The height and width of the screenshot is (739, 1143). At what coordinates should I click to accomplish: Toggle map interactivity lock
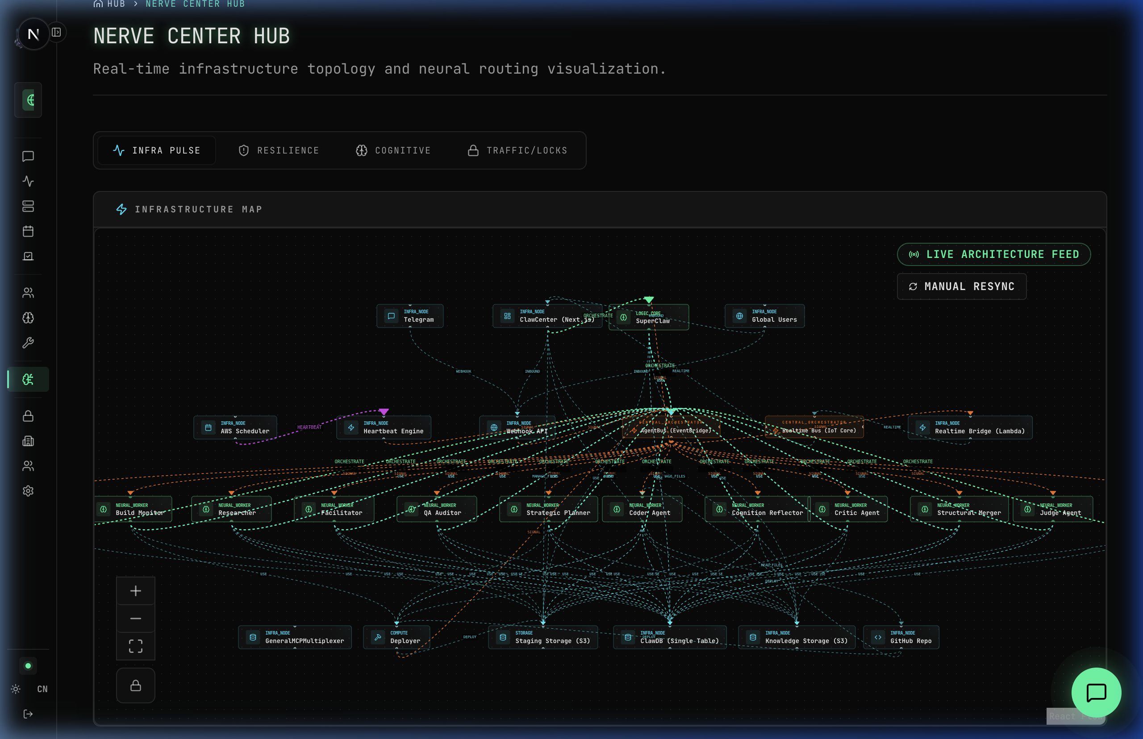click(136, 685)
